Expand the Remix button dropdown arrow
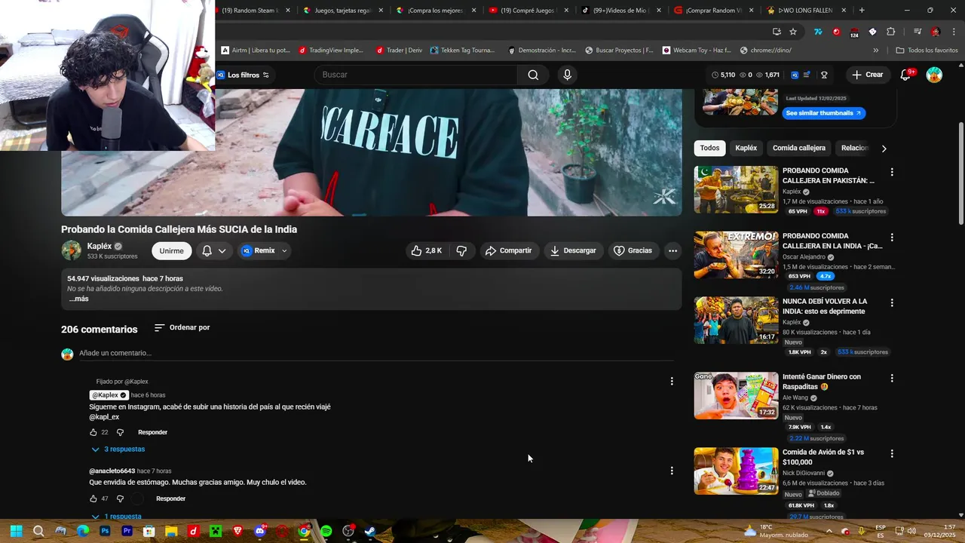This screenshot has width=965, height=543. [x=284, y=250]
